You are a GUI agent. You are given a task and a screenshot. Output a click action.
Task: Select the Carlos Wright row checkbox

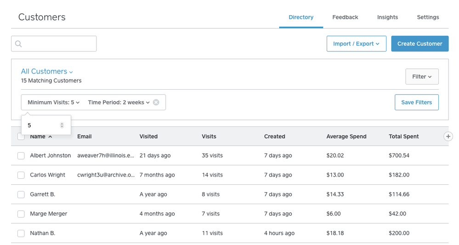(21, 175)
